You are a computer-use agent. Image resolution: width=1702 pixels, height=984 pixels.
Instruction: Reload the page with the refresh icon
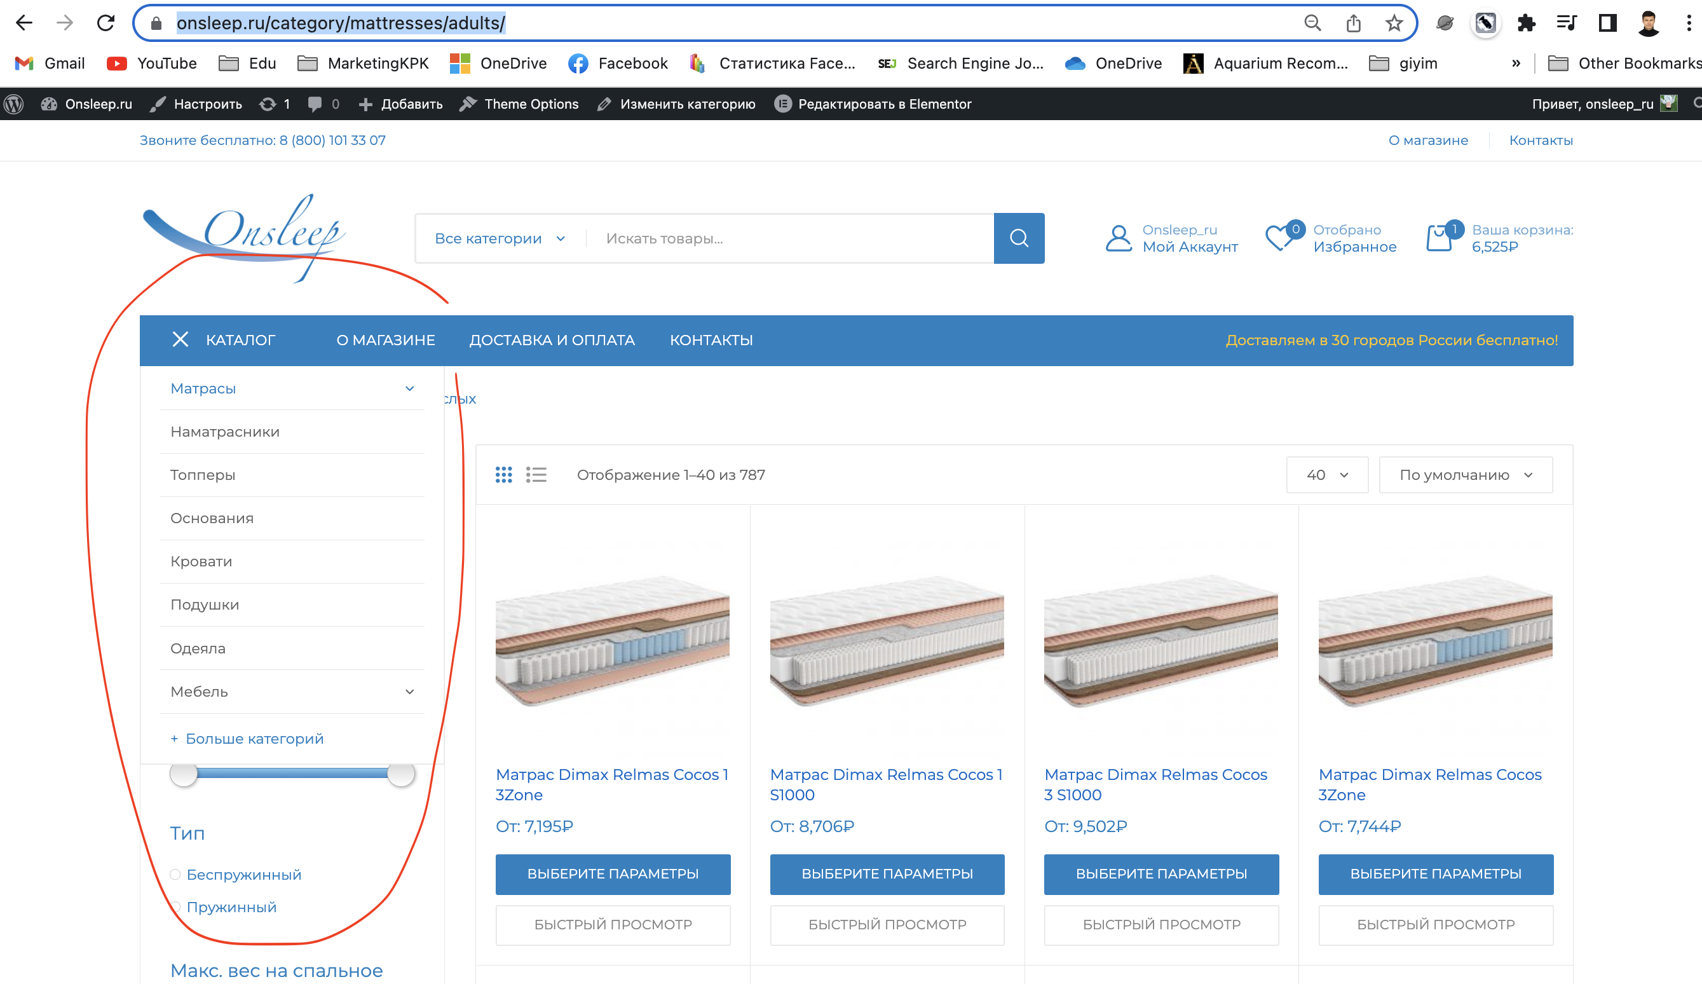(106, 23)
